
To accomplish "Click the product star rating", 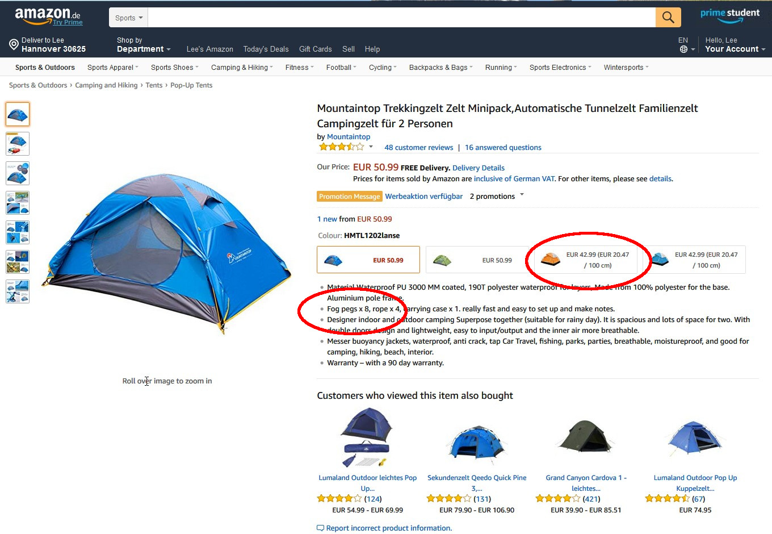I will [x=341, y=147].
